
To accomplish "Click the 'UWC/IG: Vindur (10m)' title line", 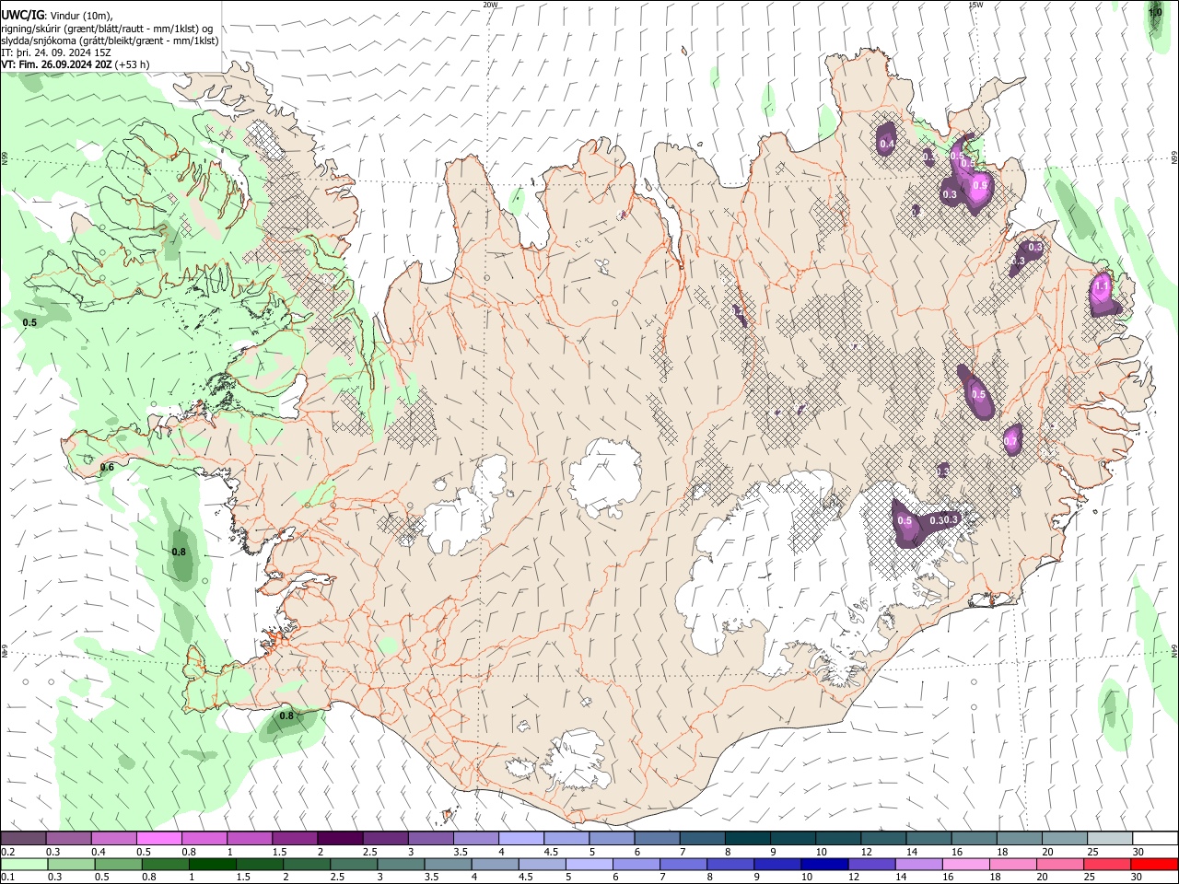I will coord(57,16).
